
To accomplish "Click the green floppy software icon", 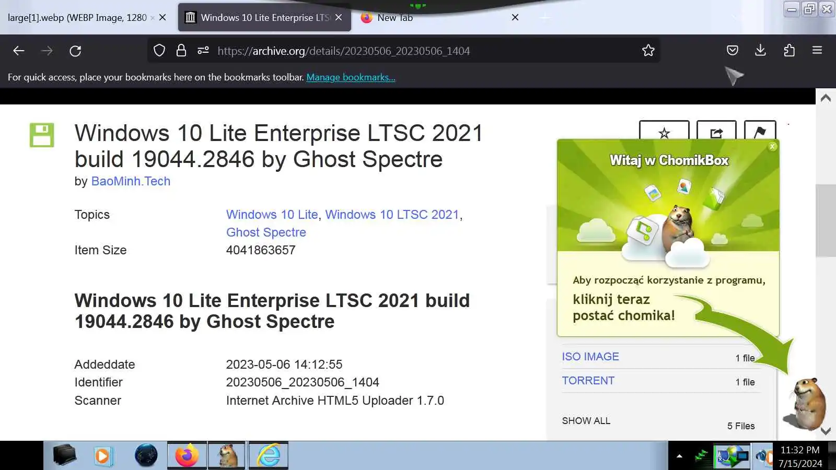I will pos(42,135).
